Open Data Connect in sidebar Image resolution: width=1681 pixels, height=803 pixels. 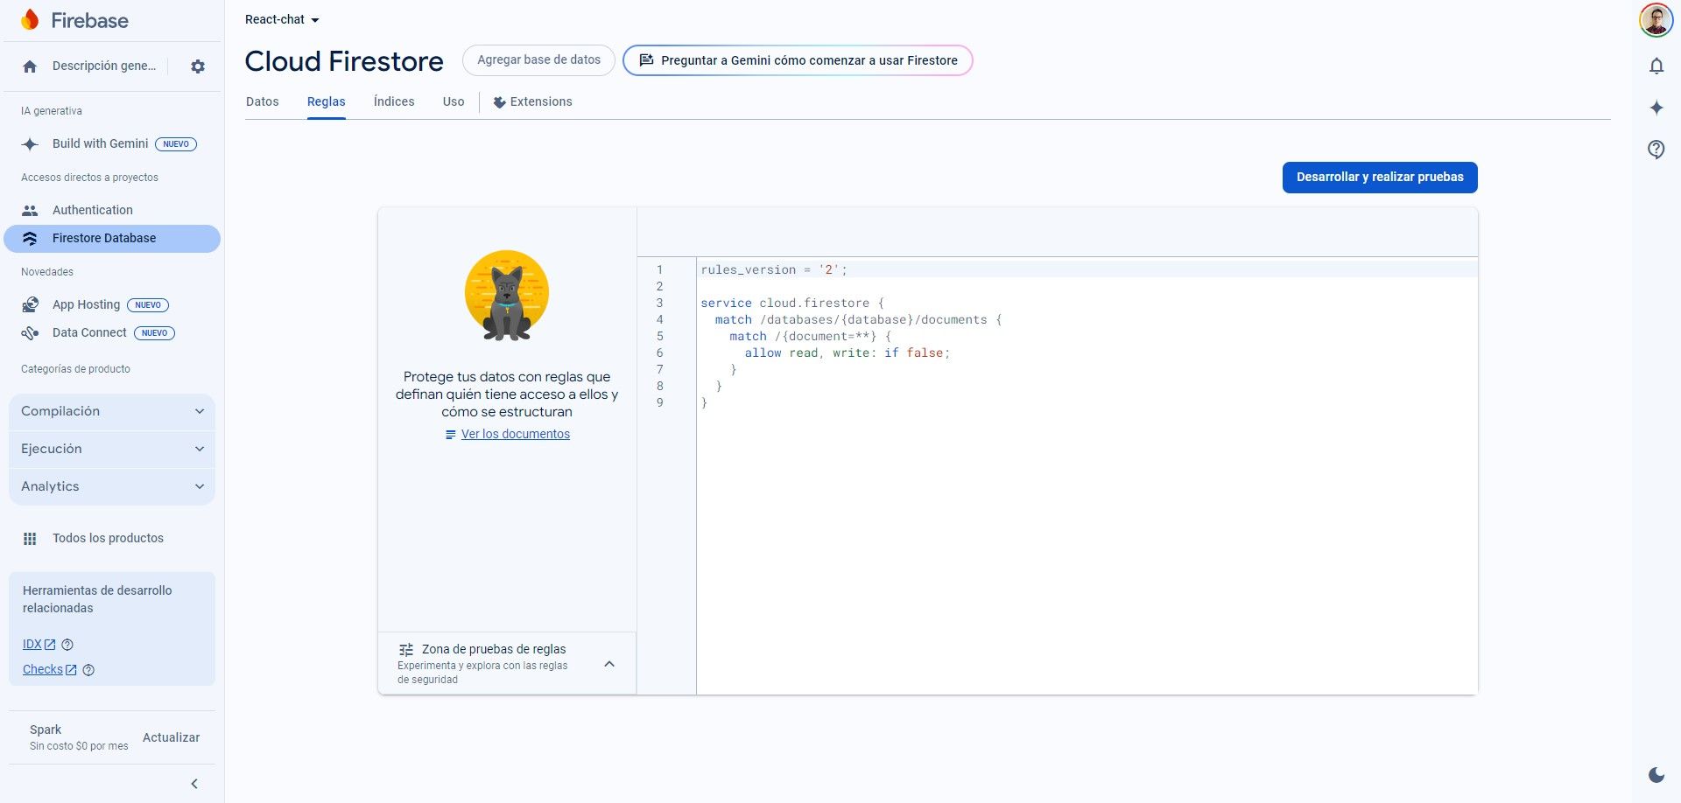[x=112, y=333]
